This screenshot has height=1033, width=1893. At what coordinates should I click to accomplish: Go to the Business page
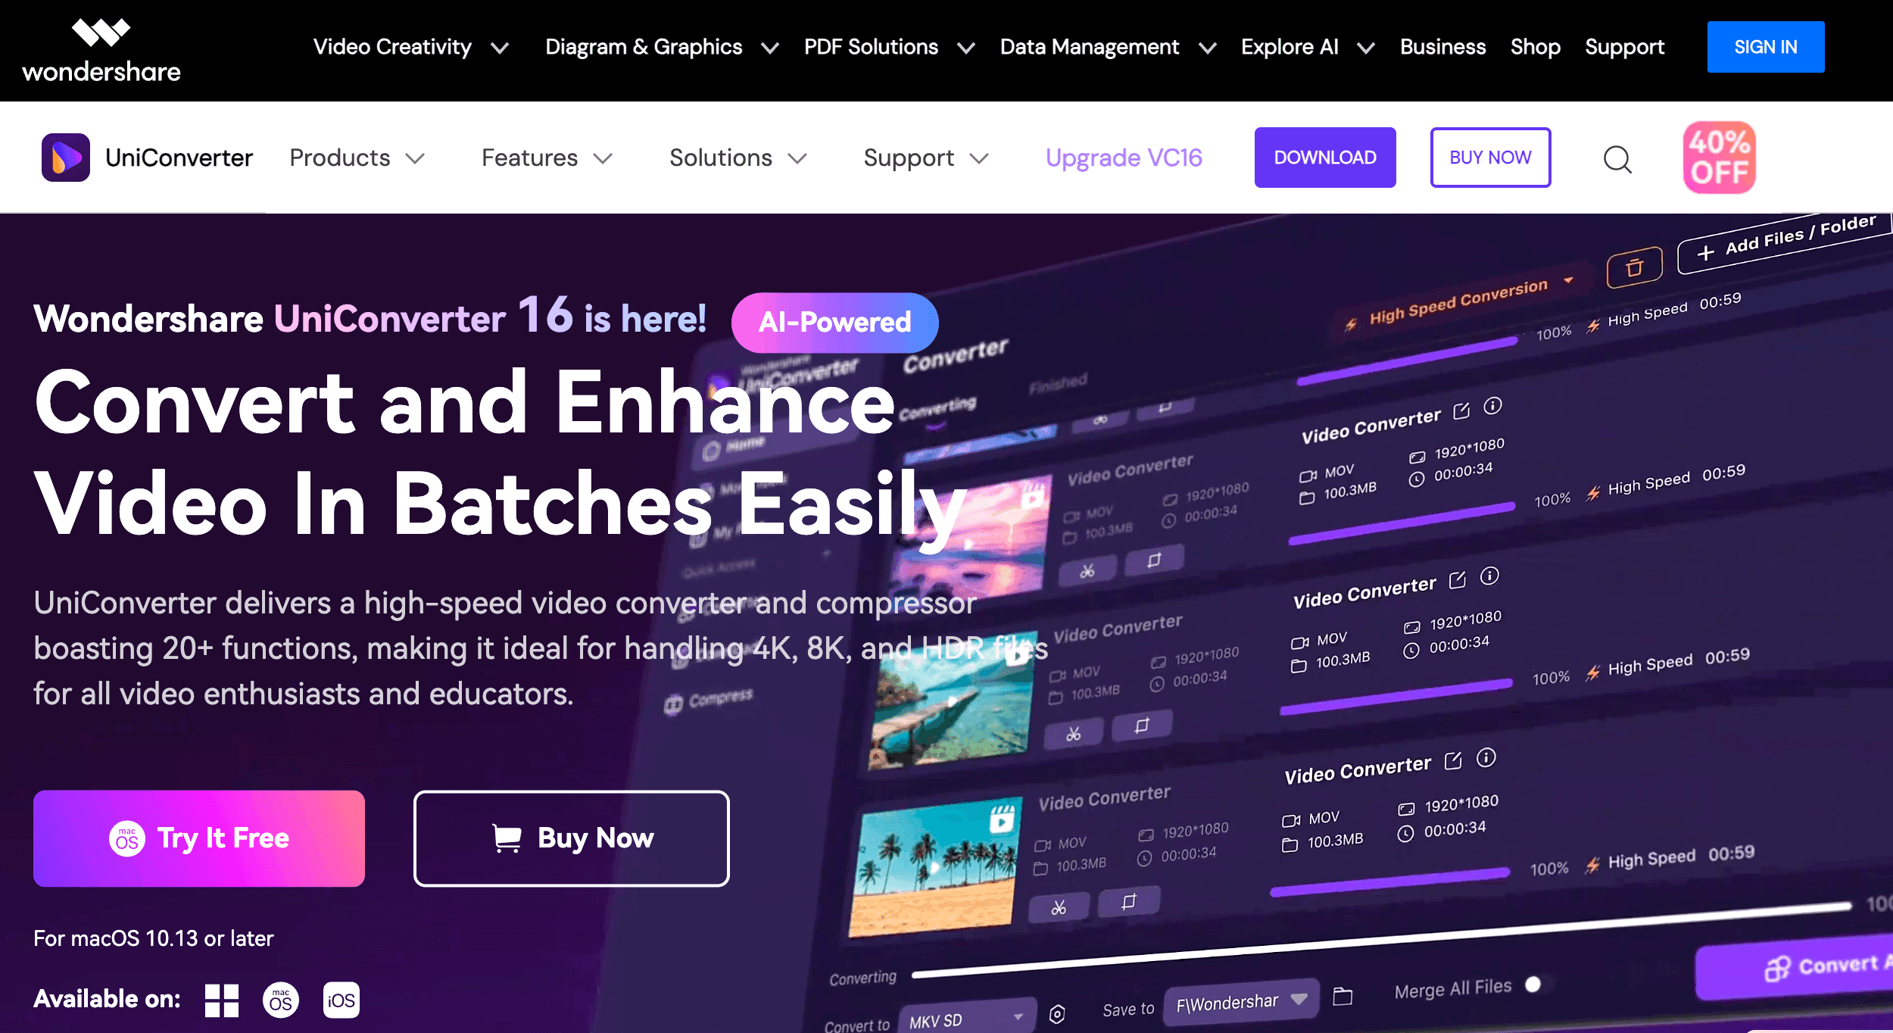tap(1442, 47)
